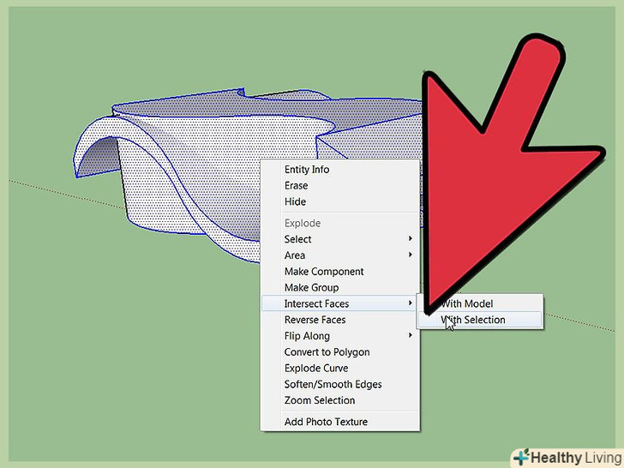Select With Model in the submenu
Screen dimensions: 624x468
pyautogui.click(x=480, y=303)
